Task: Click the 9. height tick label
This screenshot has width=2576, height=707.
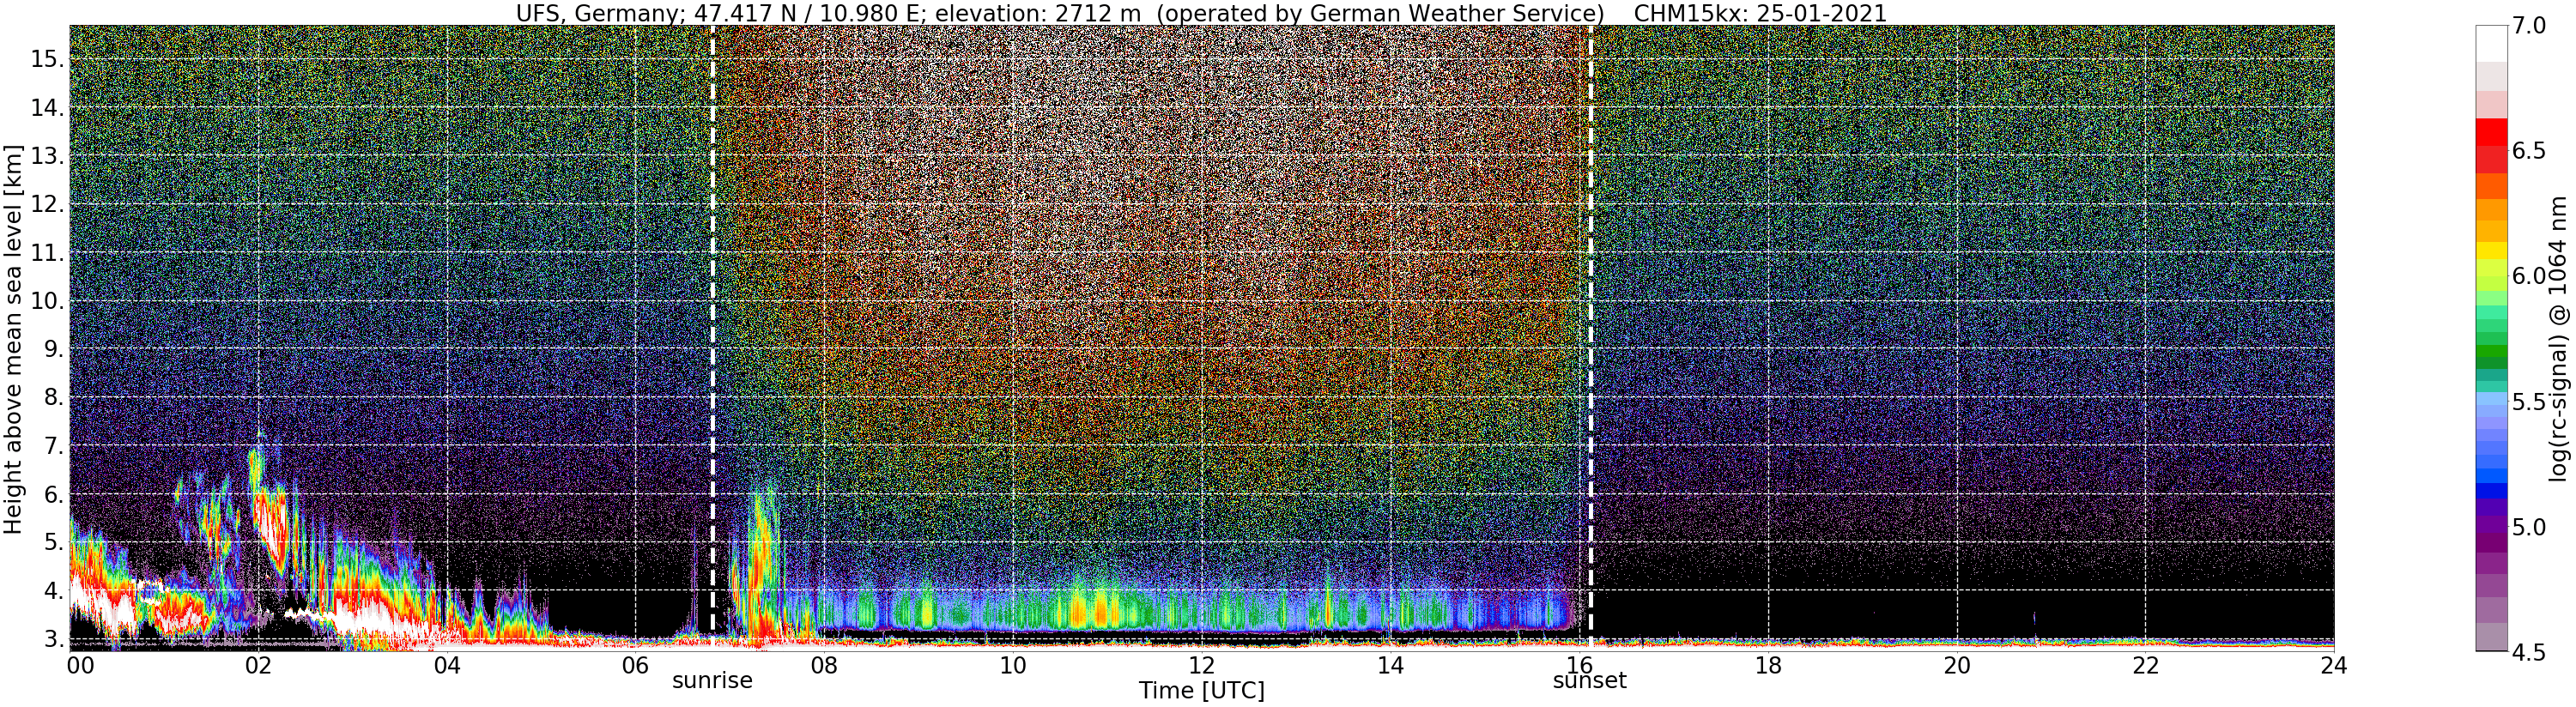Action: coord(53,349)
